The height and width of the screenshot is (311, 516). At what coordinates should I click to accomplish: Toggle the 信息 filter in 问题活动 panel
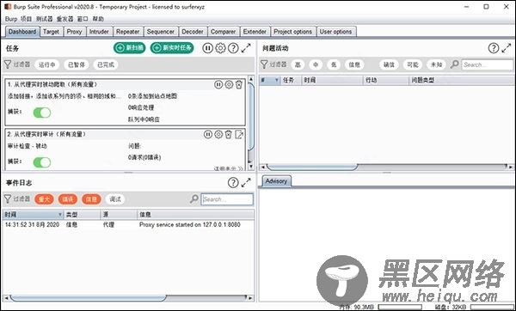point(354,64)
